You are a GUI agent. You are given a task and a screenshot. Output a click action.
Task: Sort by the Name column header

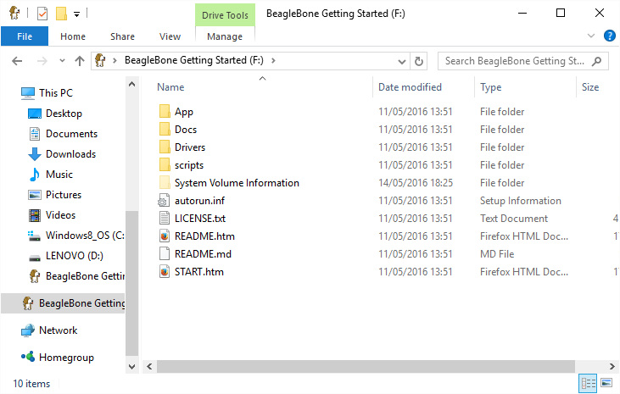170,87
